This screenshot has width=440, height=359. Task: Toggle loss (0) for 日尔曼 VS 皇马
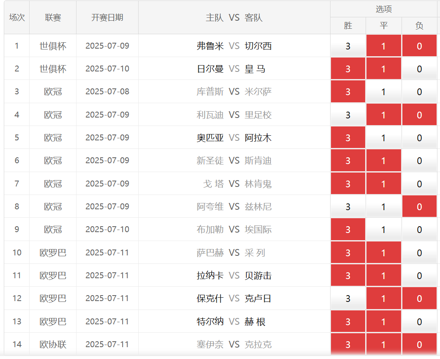coord(419,69)
